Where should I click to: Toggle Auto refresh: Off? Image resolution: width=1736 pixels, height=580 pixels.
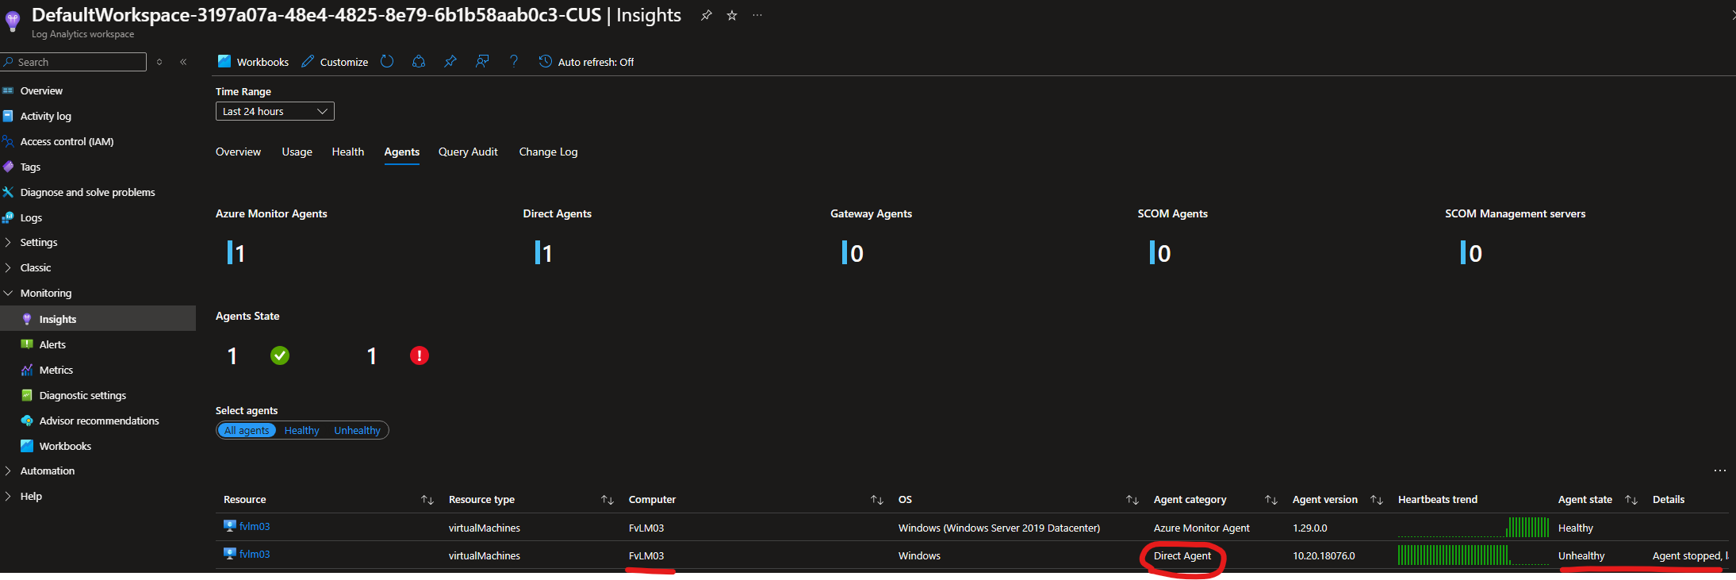pyautogui.click(x=586, y=62)
